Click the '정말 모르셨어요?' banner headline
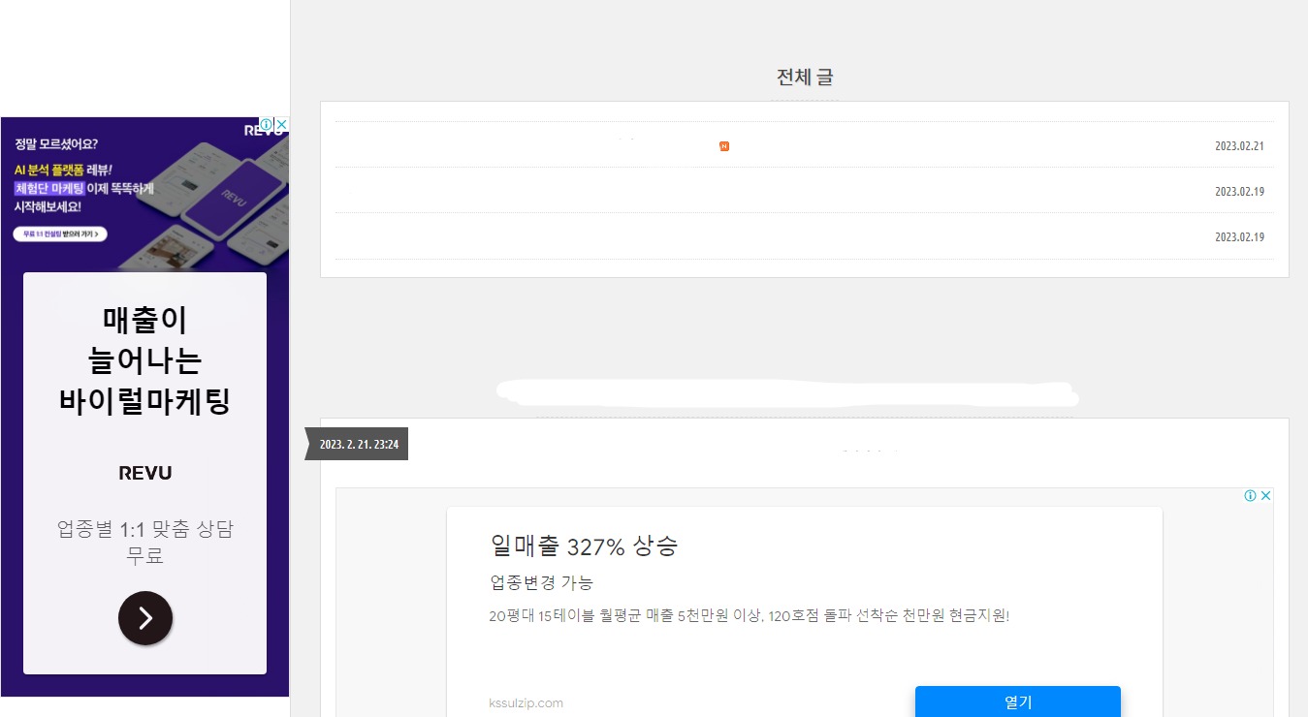Viewport: 1308px width, 717px height. 55,144
